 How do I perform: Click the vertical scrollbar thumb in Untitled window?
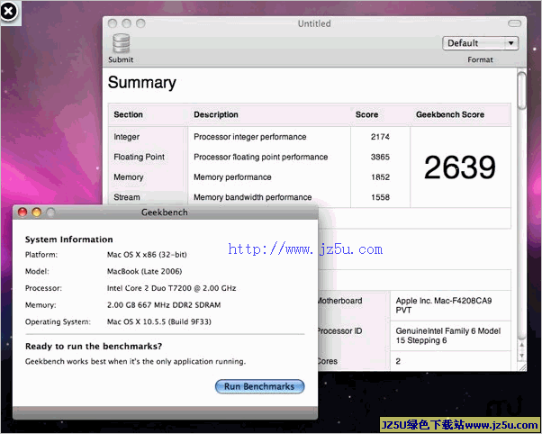coord(522,91)
